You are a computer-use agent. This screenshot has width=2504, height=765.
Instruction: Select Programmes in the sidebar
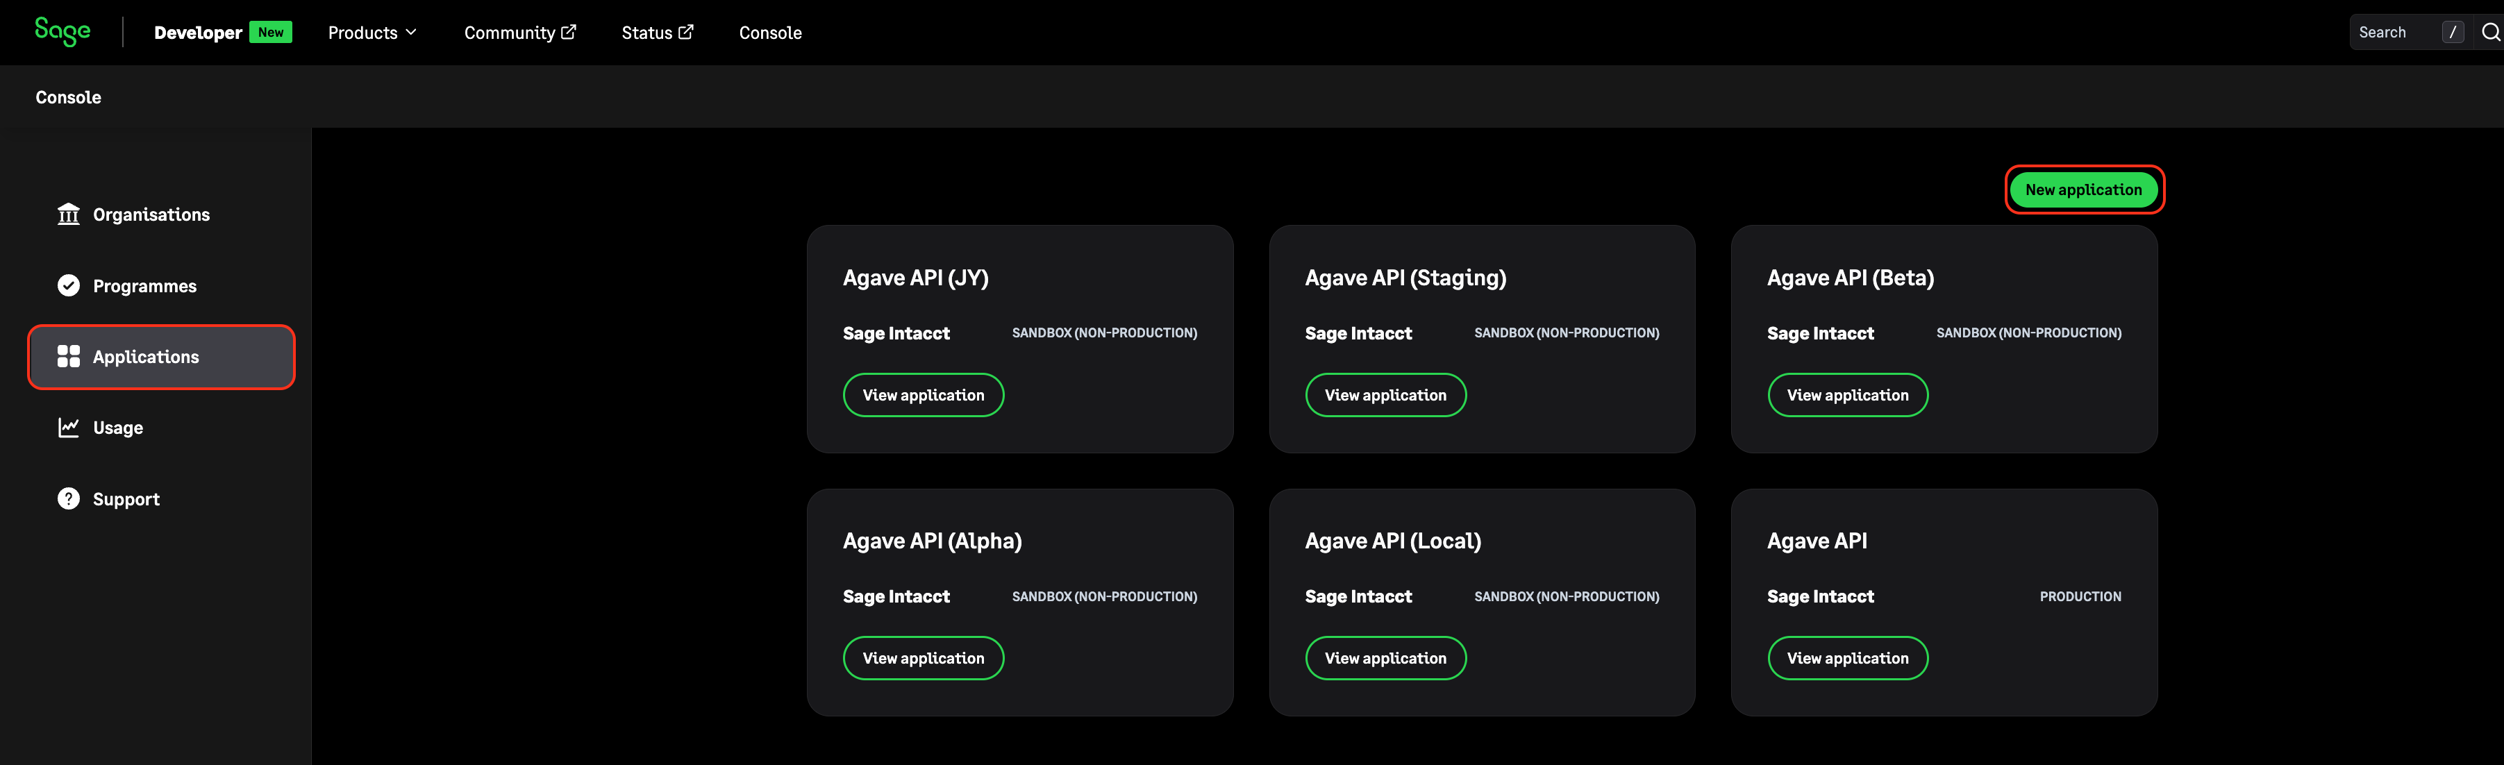pos(161,286)
